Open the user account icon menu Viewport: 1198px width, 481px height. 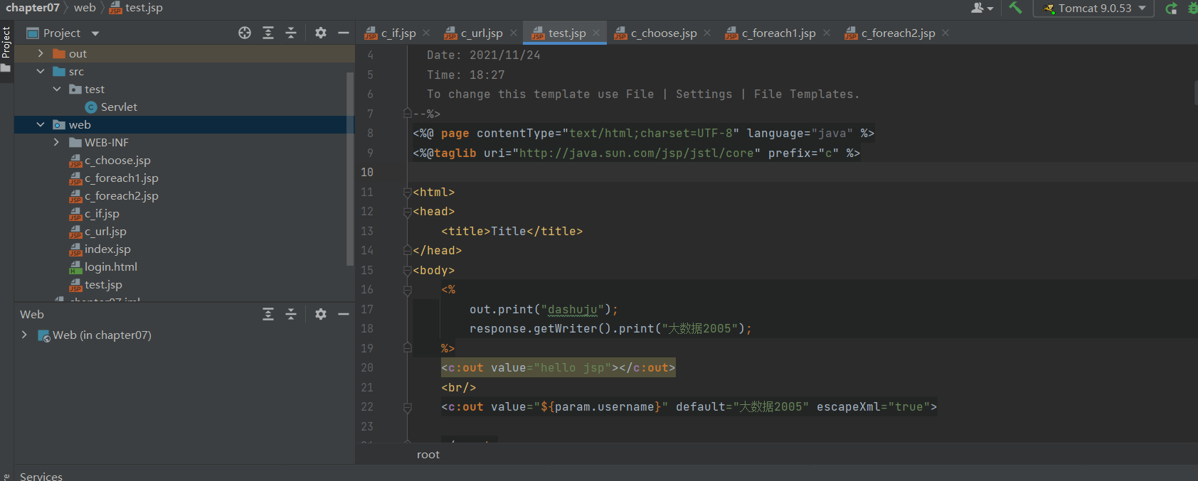click(x=982, y=8)
